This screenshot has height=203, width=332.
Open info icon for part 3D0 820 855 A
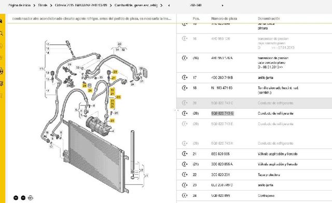[x=185, y=164]
